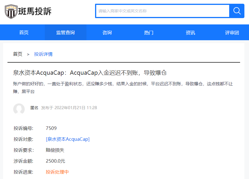Click the 投诉编号 label
The width and height of the screenshot is (249, 179).
pos(23,128)
